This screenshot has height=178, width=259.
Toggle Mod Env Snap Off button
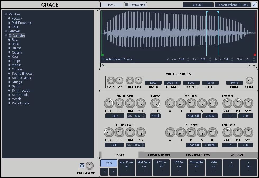pyautogui.click(x=193, y=145)
